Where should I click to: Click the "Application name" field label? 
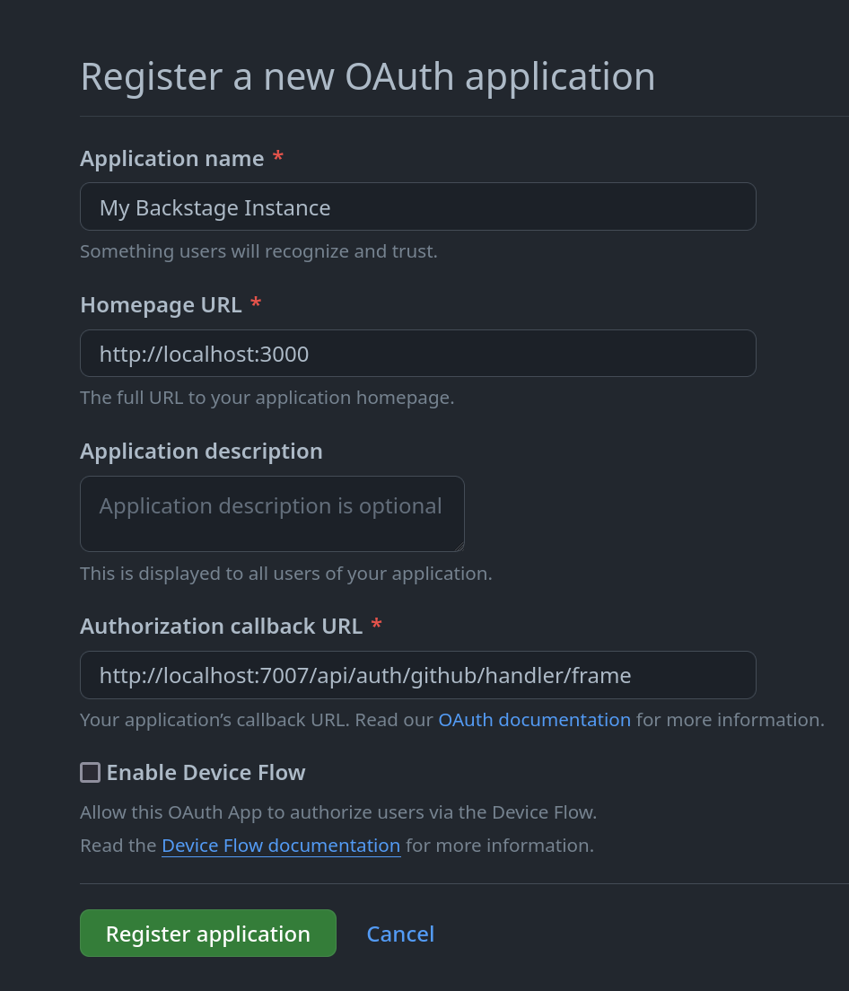[x=171, y=159]
